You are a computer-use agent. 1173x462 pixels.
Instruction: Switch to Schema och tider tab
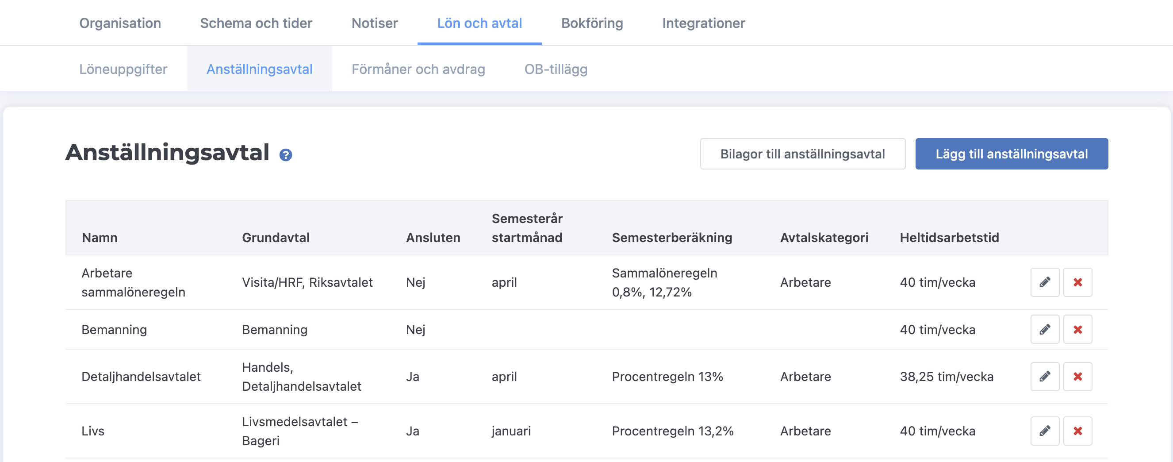256,23
